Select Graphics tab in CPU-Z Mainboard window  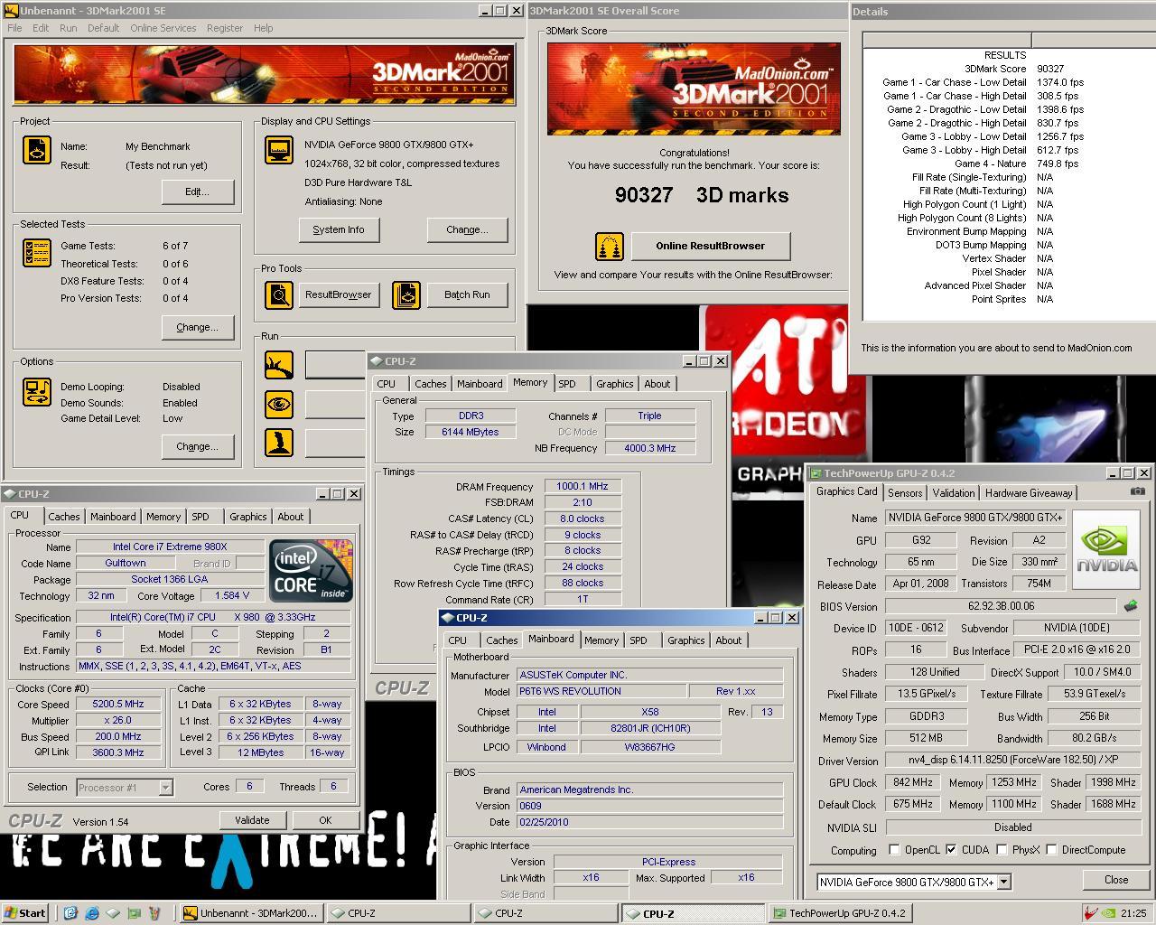(685, 640)
